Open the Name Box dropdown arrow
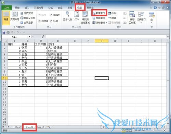Screen dimensions: 171x134 (x=29, y=37)
